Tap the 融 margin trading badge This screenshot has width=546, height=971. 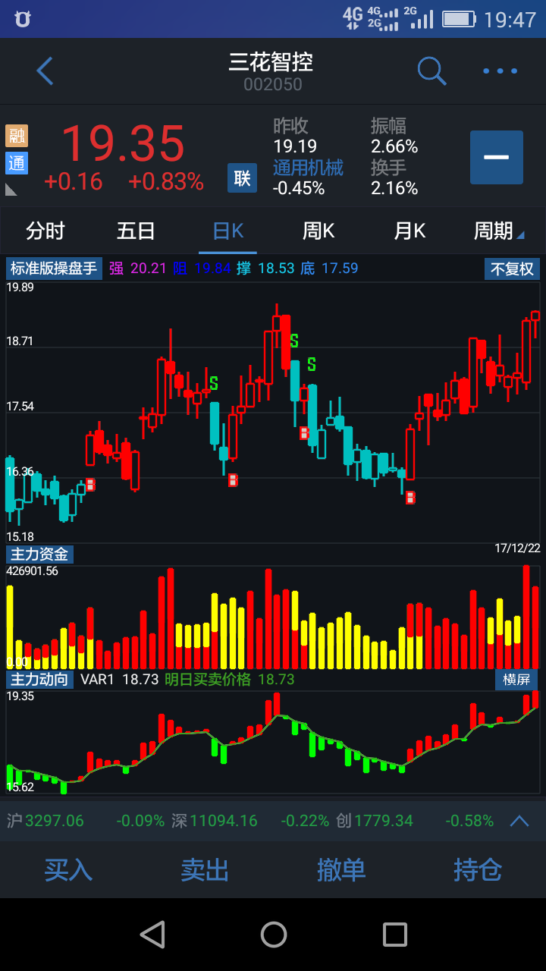pos(17,136)
